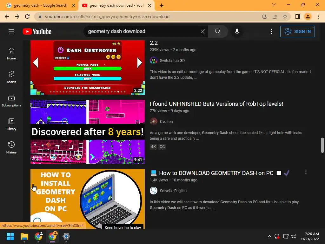Click '239K views • 2 months ago' text
This screenshot has width=325, height=244.
(x=173, y=50)
